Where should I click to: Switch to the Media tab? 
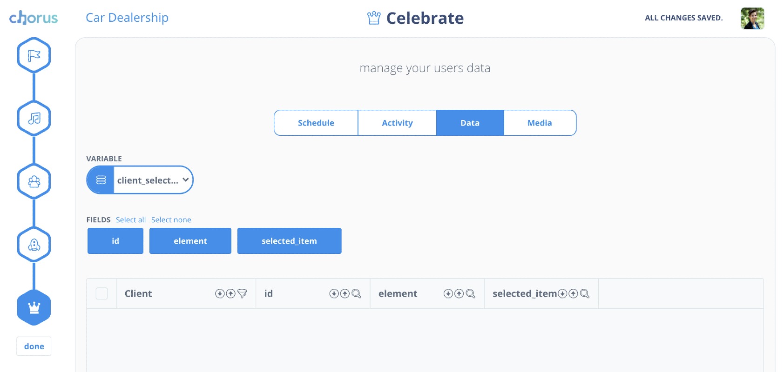click(x=540, y=123)
